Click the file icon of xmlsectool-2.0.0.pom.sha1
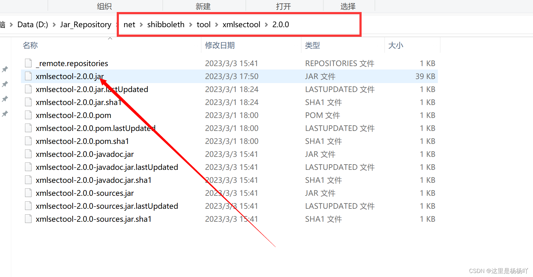The image size is (533, 277). (28, 141)
